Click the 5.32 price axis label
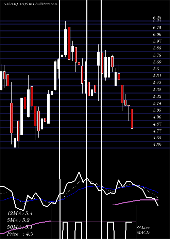Viewport: 170px width, 239px height. 157,89
